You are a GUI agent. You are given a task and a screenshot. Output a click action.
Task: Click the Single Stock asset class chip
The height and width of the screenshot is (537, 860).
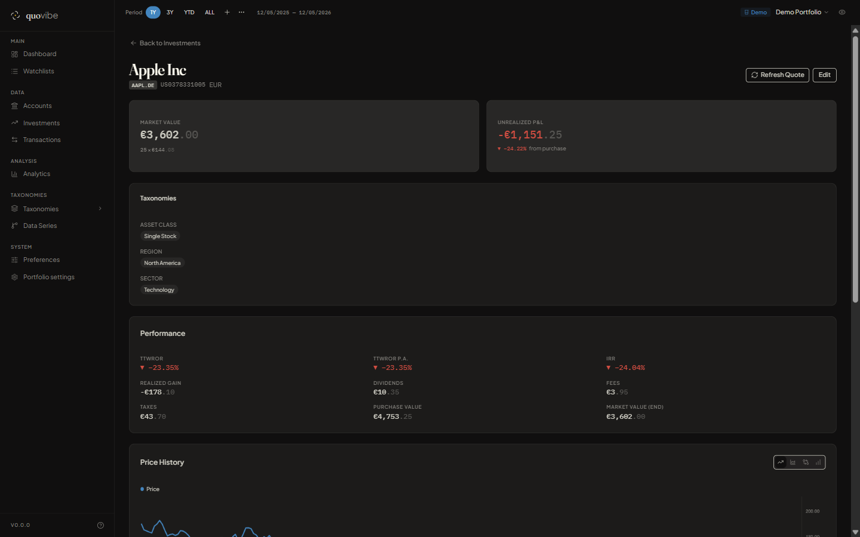(x=160, y=236)
